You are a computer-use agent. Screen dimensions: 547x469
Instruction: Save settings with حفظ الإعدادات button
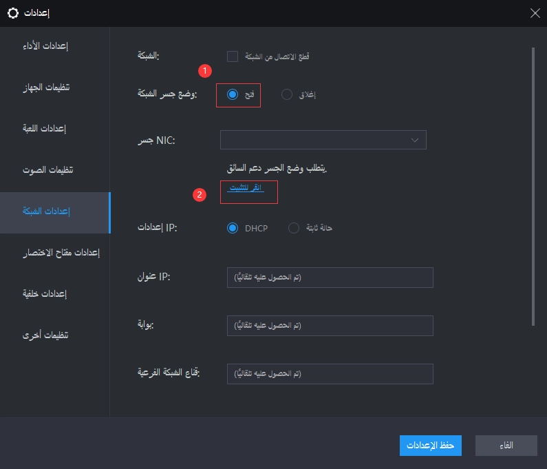pos(431,446)
